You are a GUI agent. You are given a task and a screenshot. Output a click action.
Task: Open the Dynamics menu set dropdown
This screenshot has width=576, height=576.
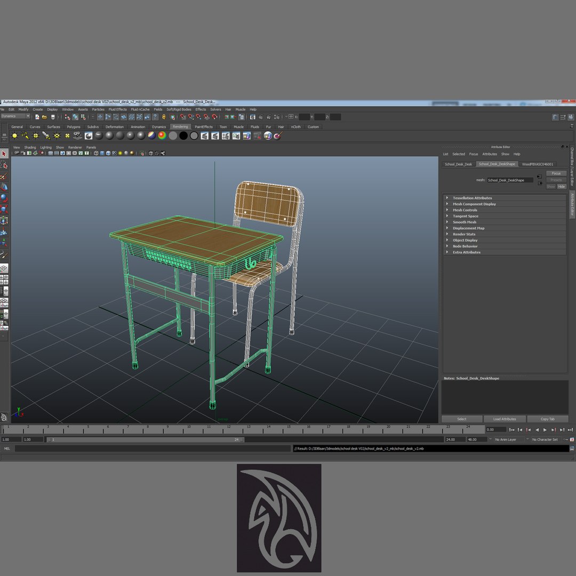pyautogui.click(x=15, y=116)
